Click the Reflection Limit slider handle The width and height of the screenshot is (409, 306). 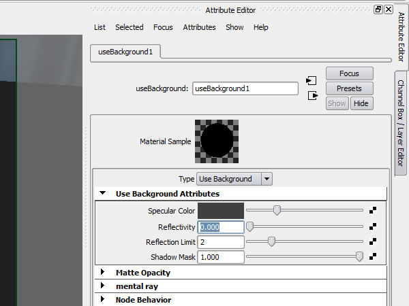point(271,241)
